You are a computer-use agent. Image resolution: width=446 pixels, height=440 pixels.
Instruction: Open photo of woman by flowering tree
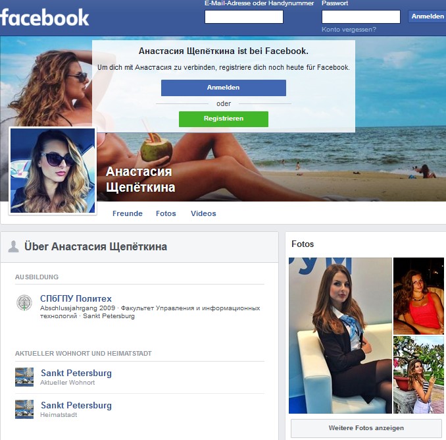point(418,375)
